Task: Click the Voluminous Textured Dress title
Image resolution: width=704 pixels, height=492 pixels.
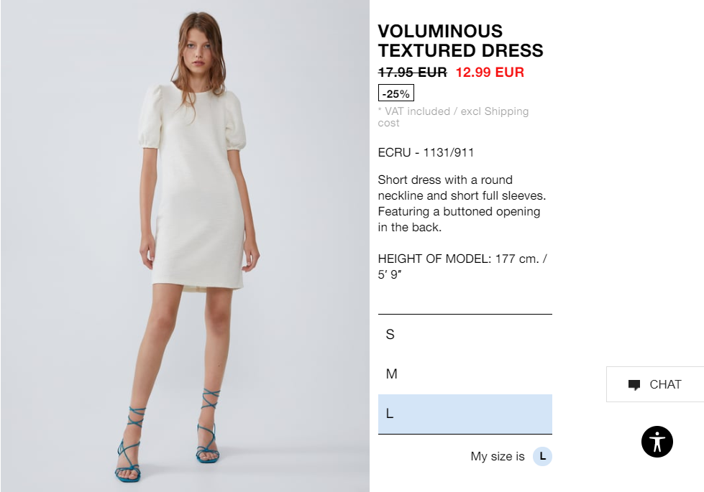Action: click(461, 41)
